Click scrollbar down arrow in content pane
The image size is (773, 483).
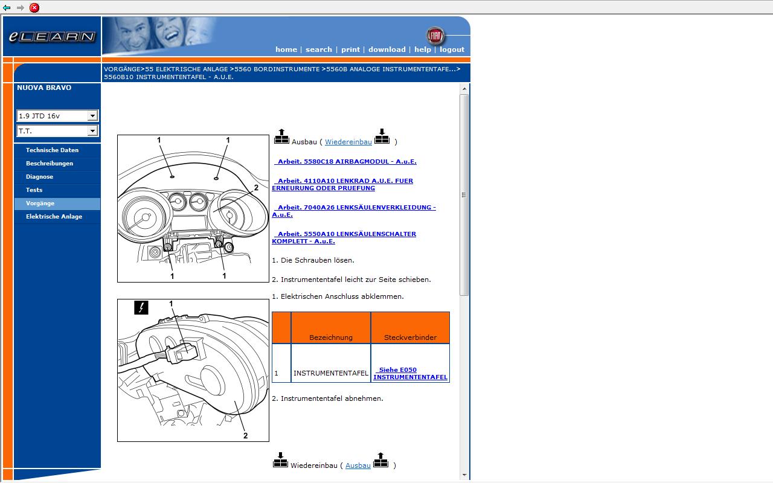point(464,475)
